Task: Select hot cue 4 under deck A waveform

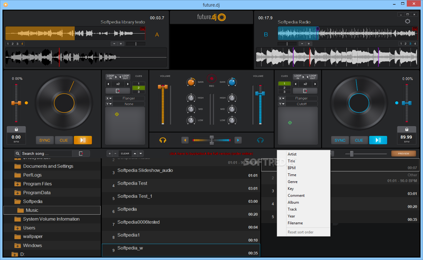Action: (22, 44)
